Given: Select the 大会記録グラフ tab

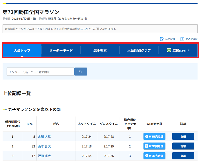Looking at the screenshot, I should coord(139,50).
